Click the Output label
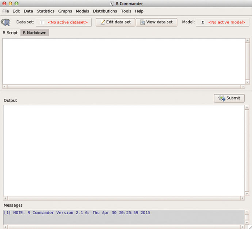 coord(10,100)
